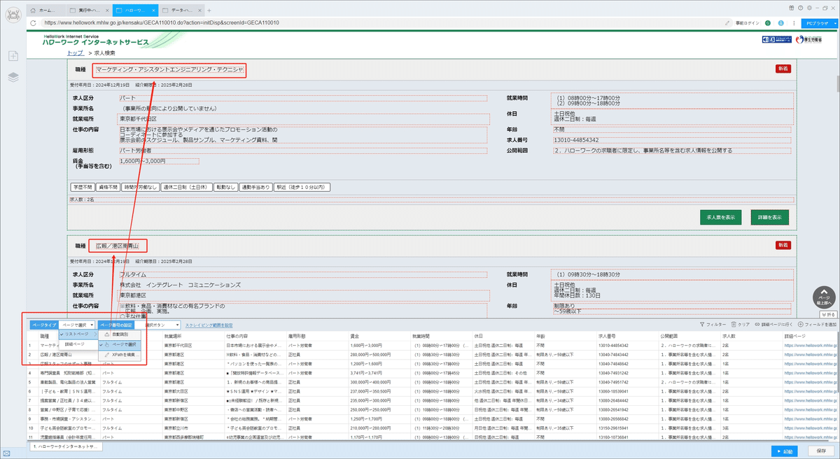Click the robot logo icon in top-left corner
The width and height of the screenshot is (840, 459).
coord(13,13)
